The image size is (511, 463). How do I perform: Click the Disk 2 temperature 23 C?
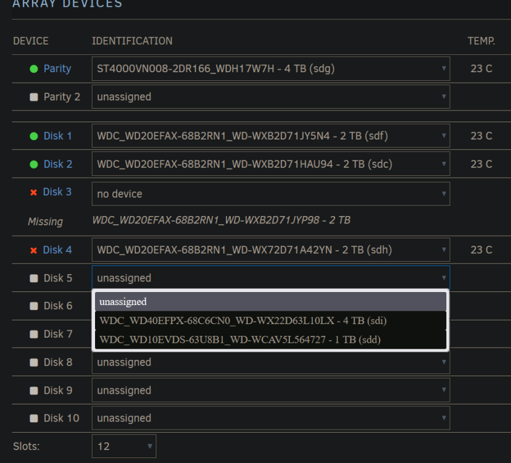pyautogui.click(x=481, y=164)
